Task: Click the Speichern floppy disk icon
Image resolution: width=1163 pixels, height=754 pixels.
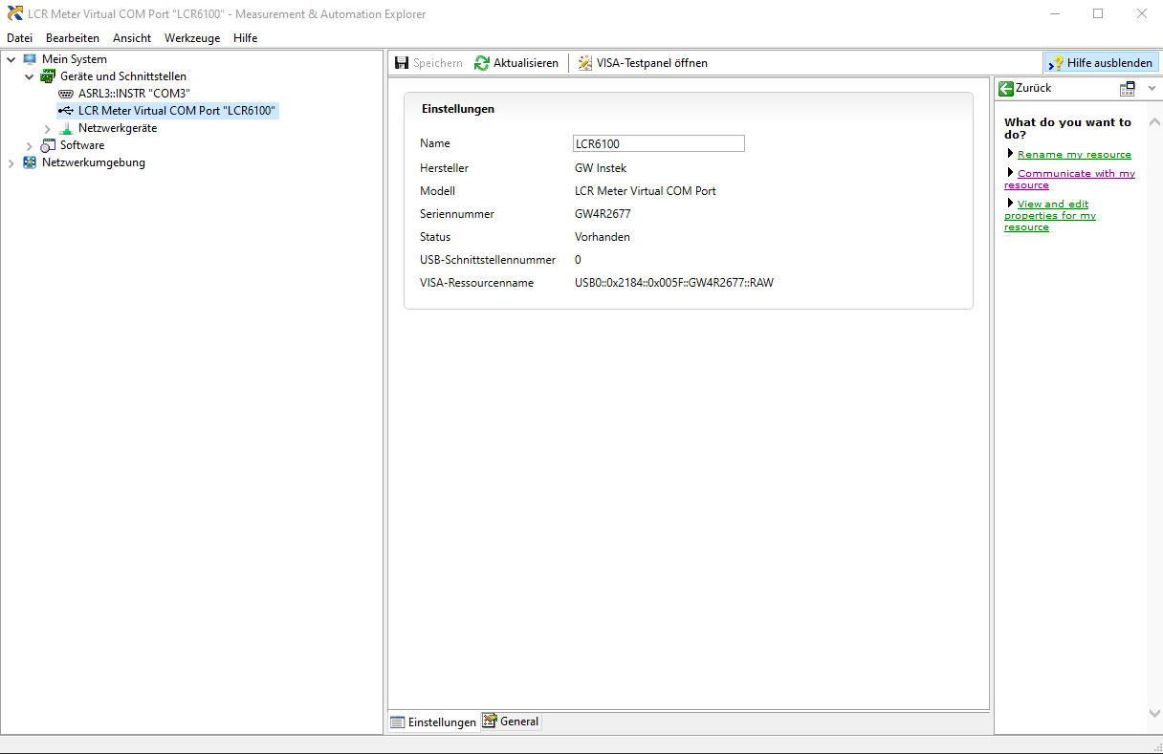Action: pos(402,63)
